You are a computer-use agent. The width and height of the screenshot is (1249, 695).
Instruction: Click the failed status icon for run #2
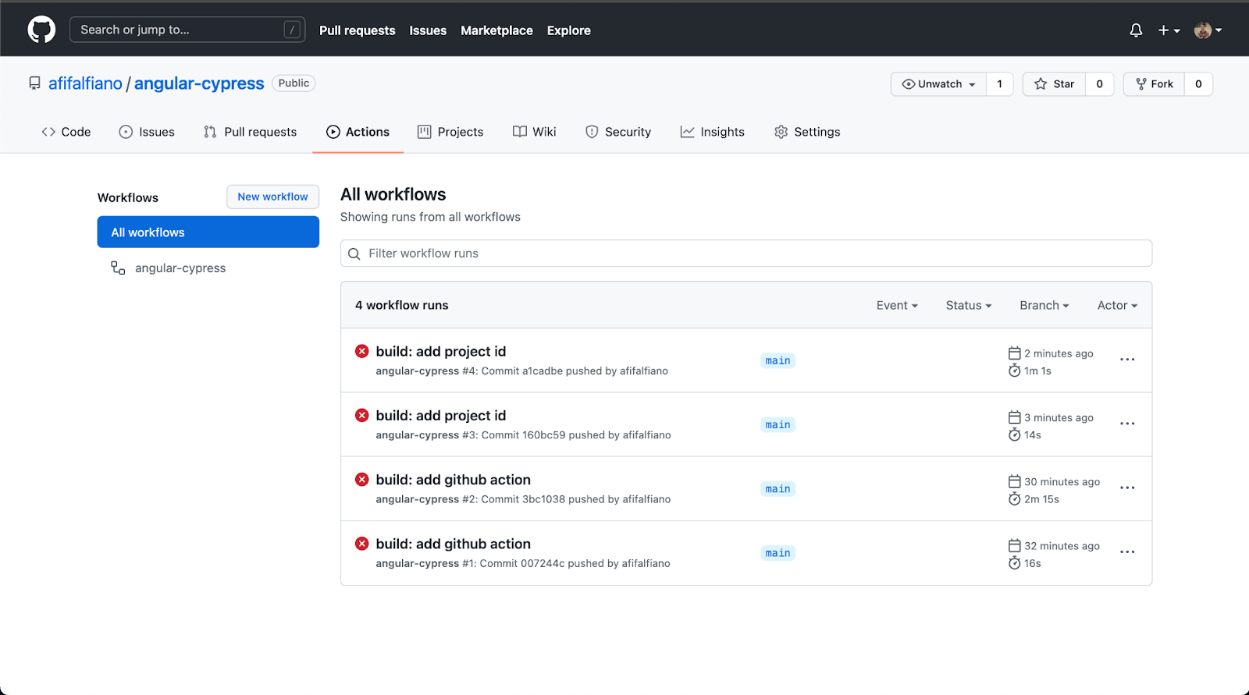click(362, 479)
